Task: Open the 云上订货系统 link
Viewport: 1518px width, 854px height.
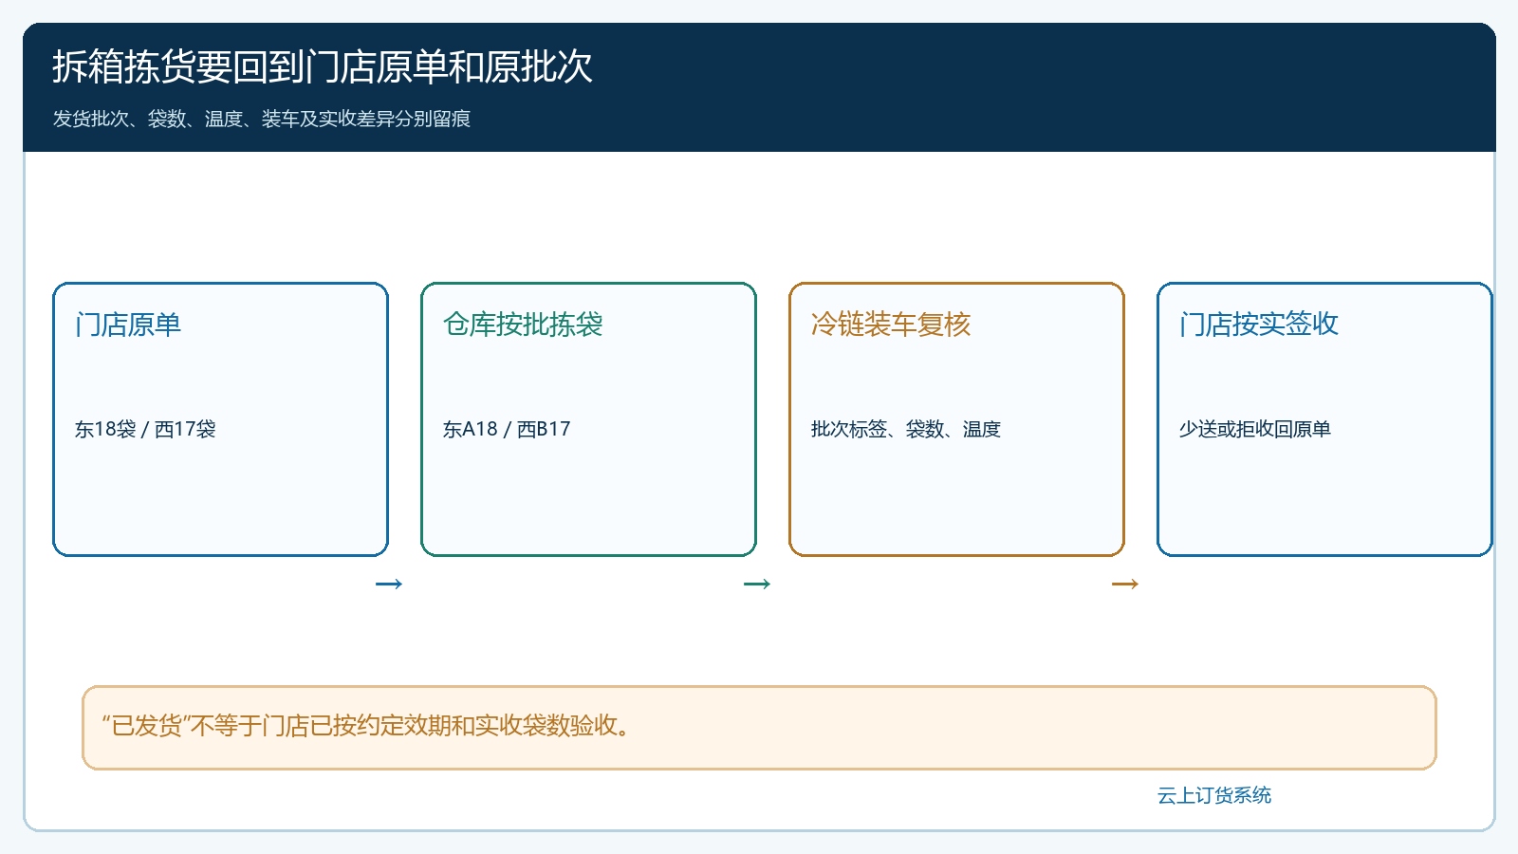Action: click(1214, 795)
